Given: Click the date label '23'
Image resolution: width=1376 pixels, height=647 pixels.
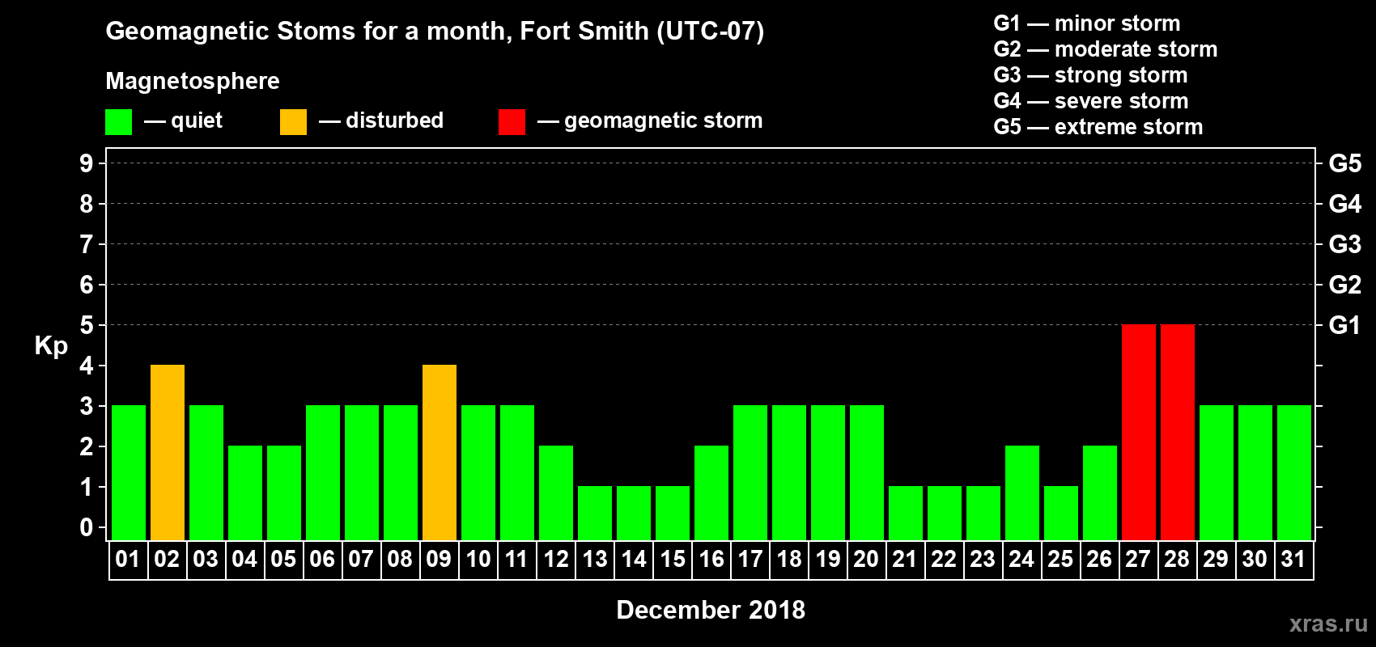Looking at the screenshot, I should (983, 559).
